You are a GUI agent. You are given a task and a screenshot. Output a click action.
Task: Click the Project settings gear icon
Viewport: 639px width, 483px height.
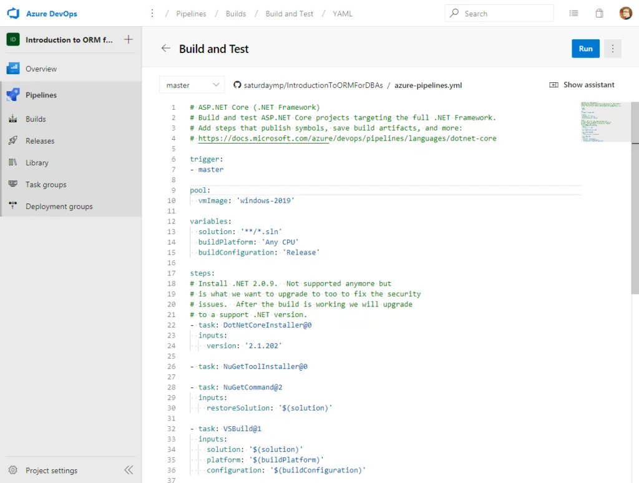[13, 470]
